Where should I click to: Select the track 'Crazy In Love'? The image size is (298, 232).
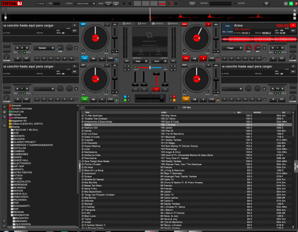pyautogui.click(x=186, y=137)
